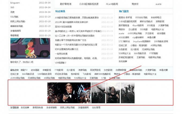Open 站长管理 in the 友情链接 row
182x114 pixels.
pyautogui.click(x=96, y=108)
